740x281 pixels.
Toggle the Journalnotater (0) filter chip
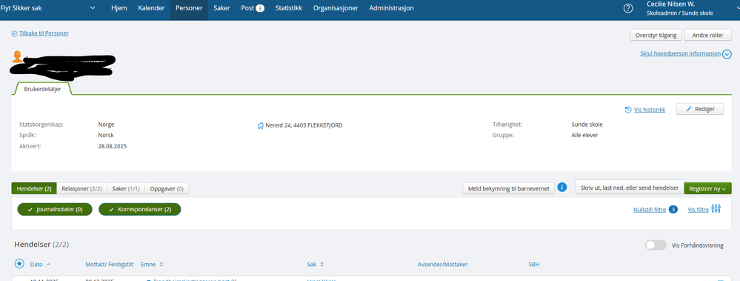[x=54, y=209]
